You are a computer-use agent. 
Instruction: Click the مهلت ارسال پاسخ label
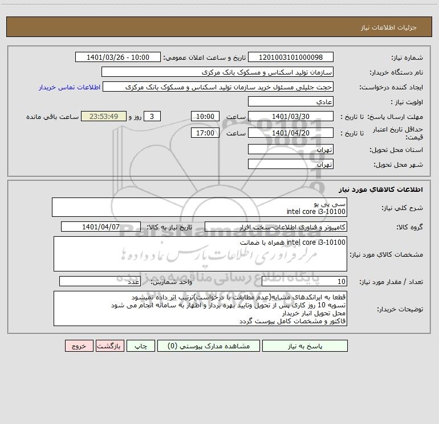tap(395, 117)
